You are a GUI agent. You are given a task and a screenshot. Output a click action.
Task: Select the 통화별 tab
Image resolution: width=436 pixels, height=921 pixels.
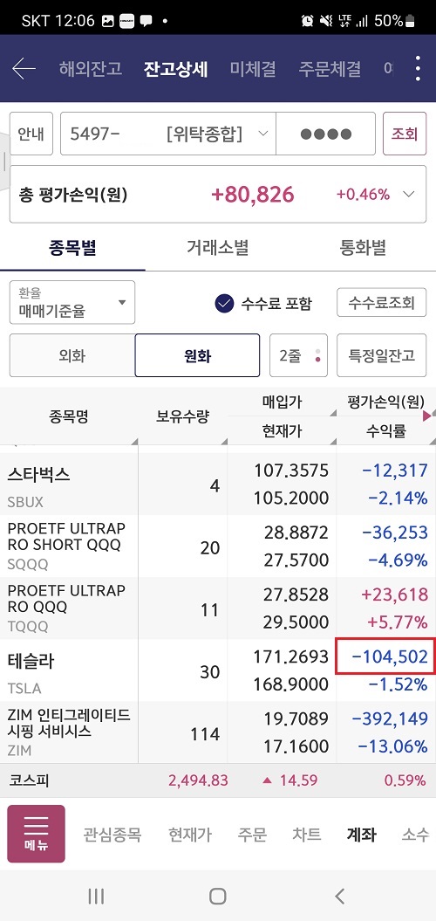(x=363, y=247)
